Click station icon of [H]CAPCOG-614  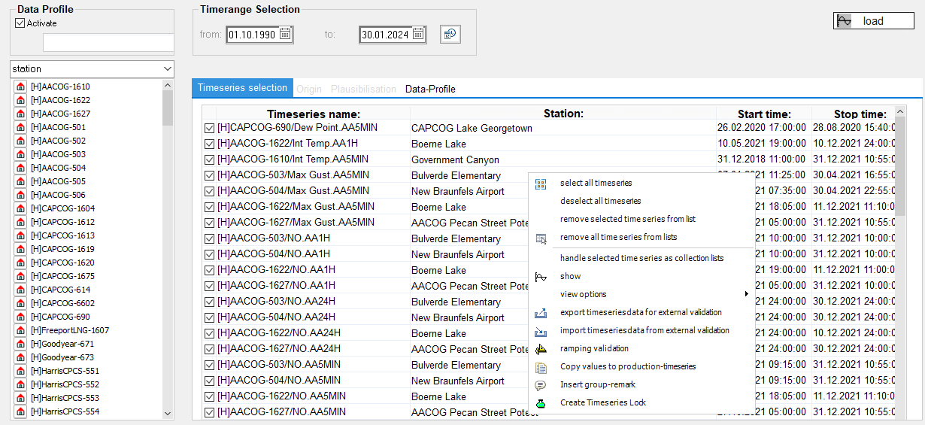pyautogui.click(x=21, y=290)
